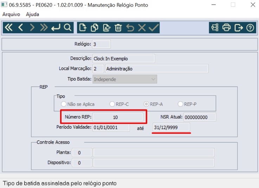Edit record using the pencil page icon

(106, 27)
